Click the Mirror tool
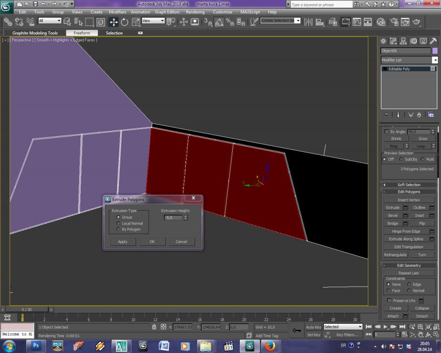Screen dimensions: 441x353 [x=308, y=22]
